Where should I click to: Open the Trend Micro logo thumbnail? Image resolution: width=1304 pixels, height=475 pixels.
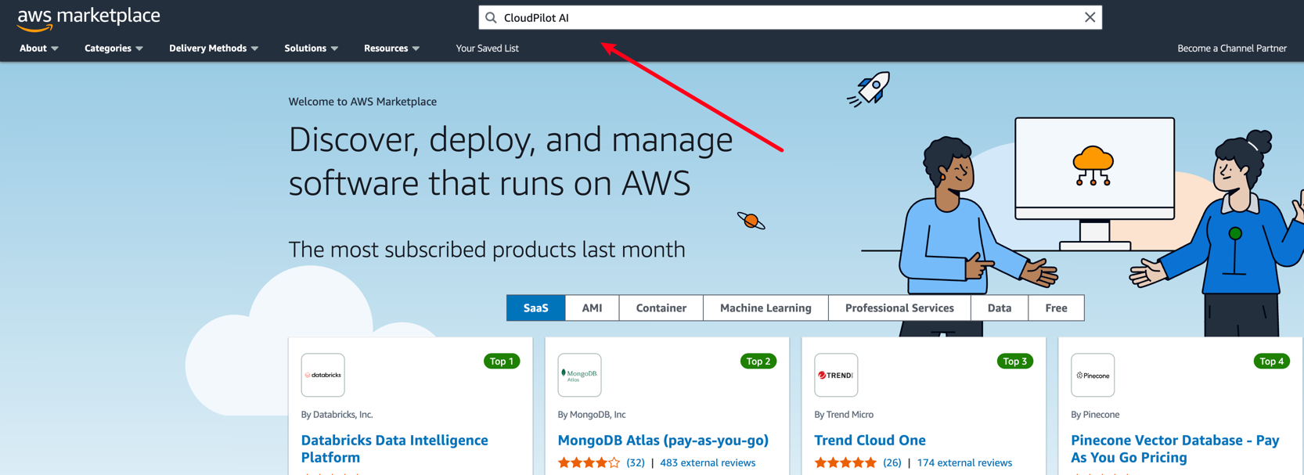(x=836, y=375)
